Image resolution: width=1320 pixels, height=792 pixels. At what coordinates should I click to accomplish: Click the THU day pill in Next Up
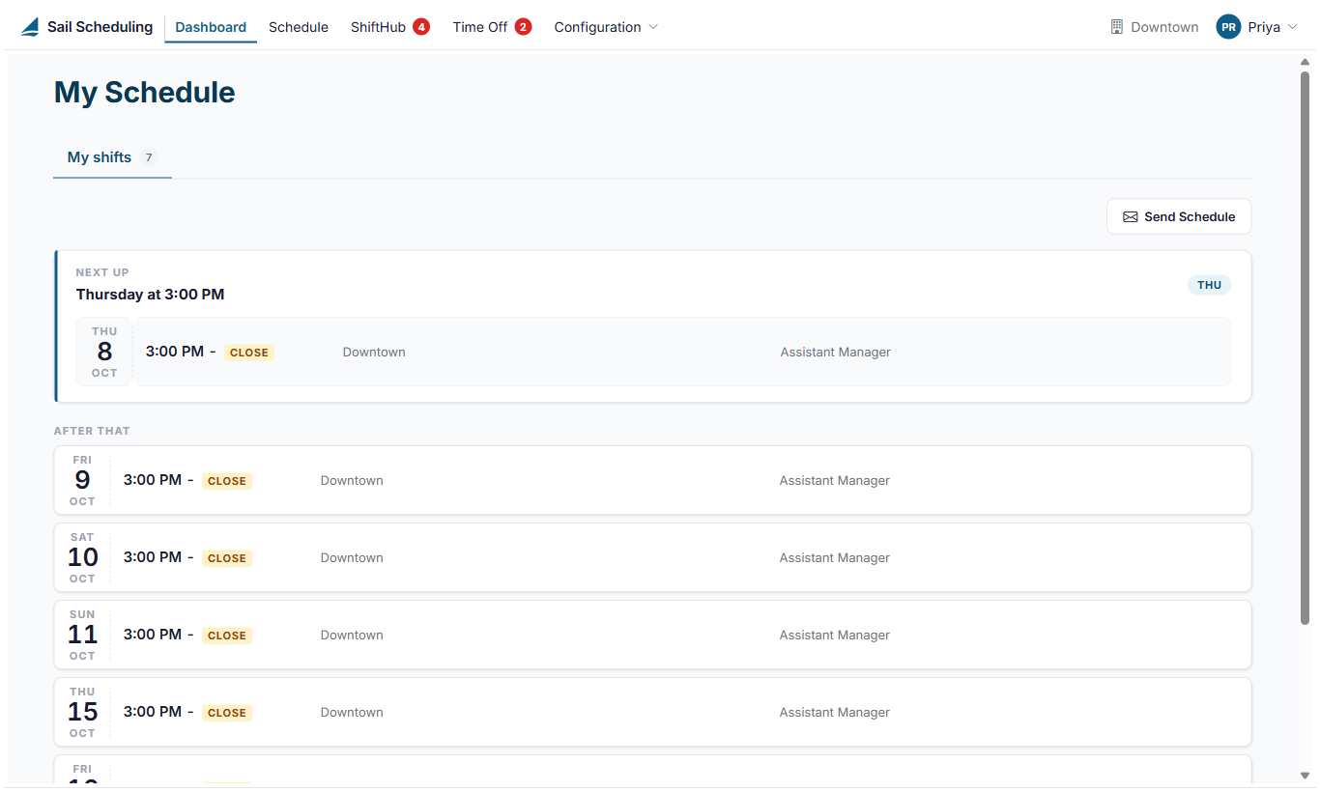pos(1210,285)
